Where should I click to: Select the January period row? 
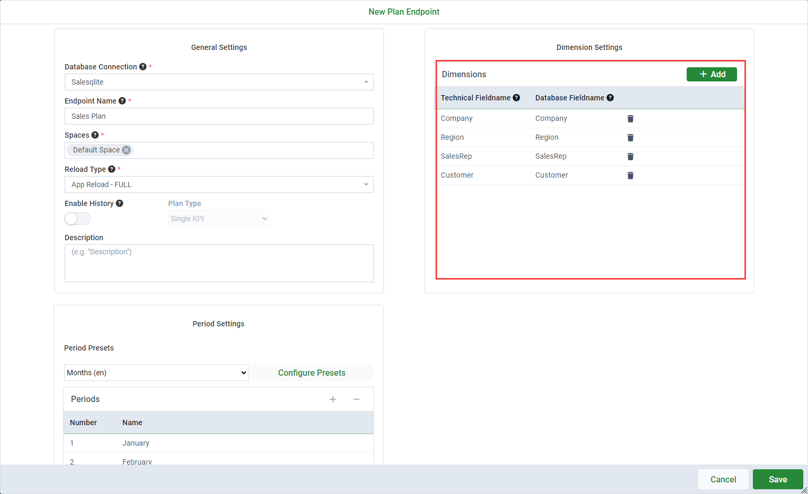[x=219, y=443]
